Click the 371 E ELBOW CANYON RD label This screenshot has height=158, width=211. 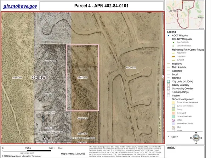[x=50, y=132]
